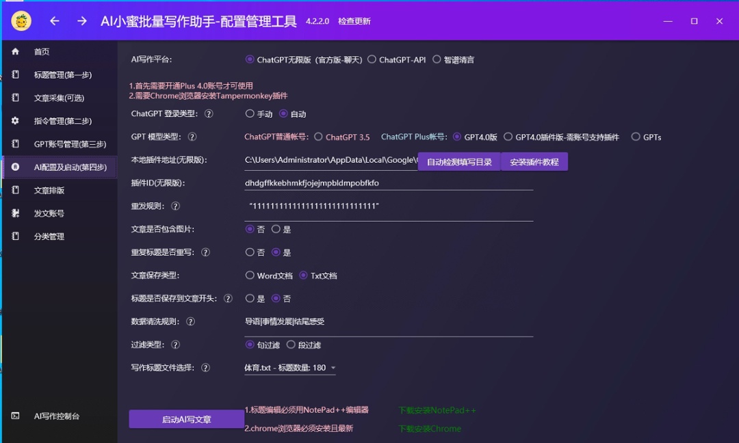Click 检查更新 link in title bar
Screen dimensions: 739x443
[x=354, y=21]
